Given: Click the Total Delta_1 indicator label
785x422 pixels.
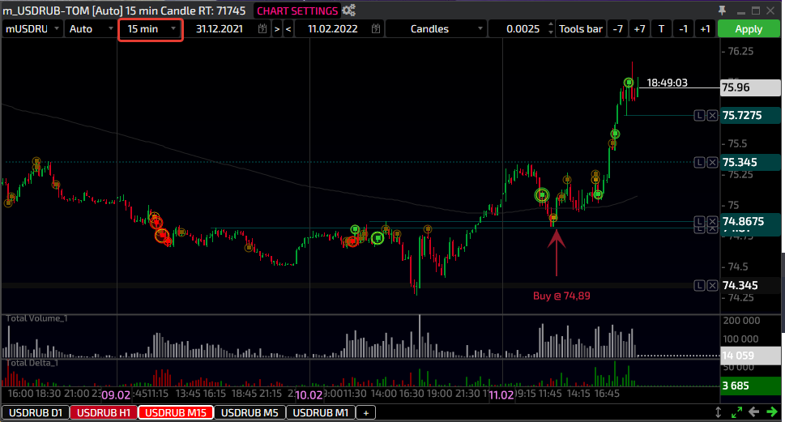Looking at the screenshot, I should [x=32, y=363].
